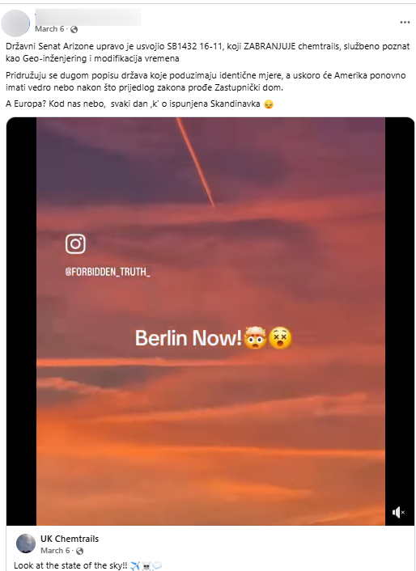The image size is (416, 571).
Task: Click the left black bar of video
Action: (x=21, y=321)
